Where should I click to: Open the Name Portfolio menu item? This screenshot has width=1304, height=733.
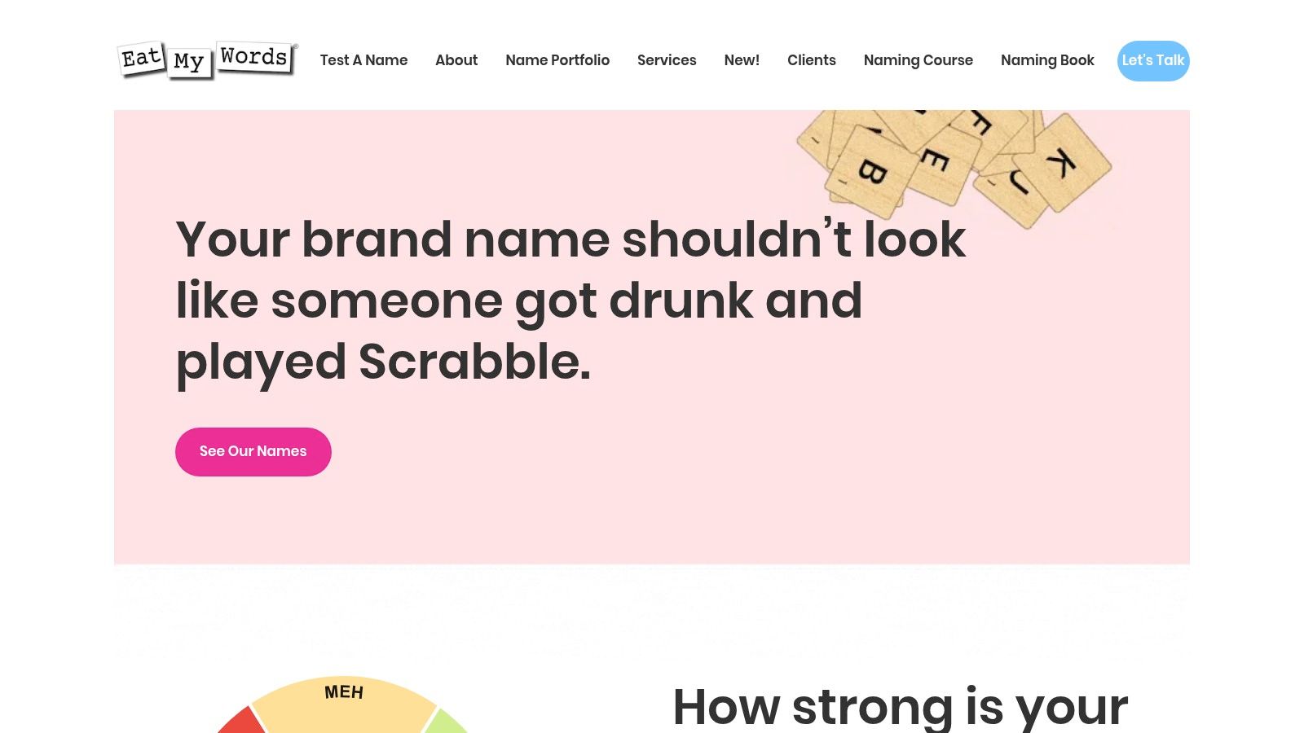pos(557,60)
